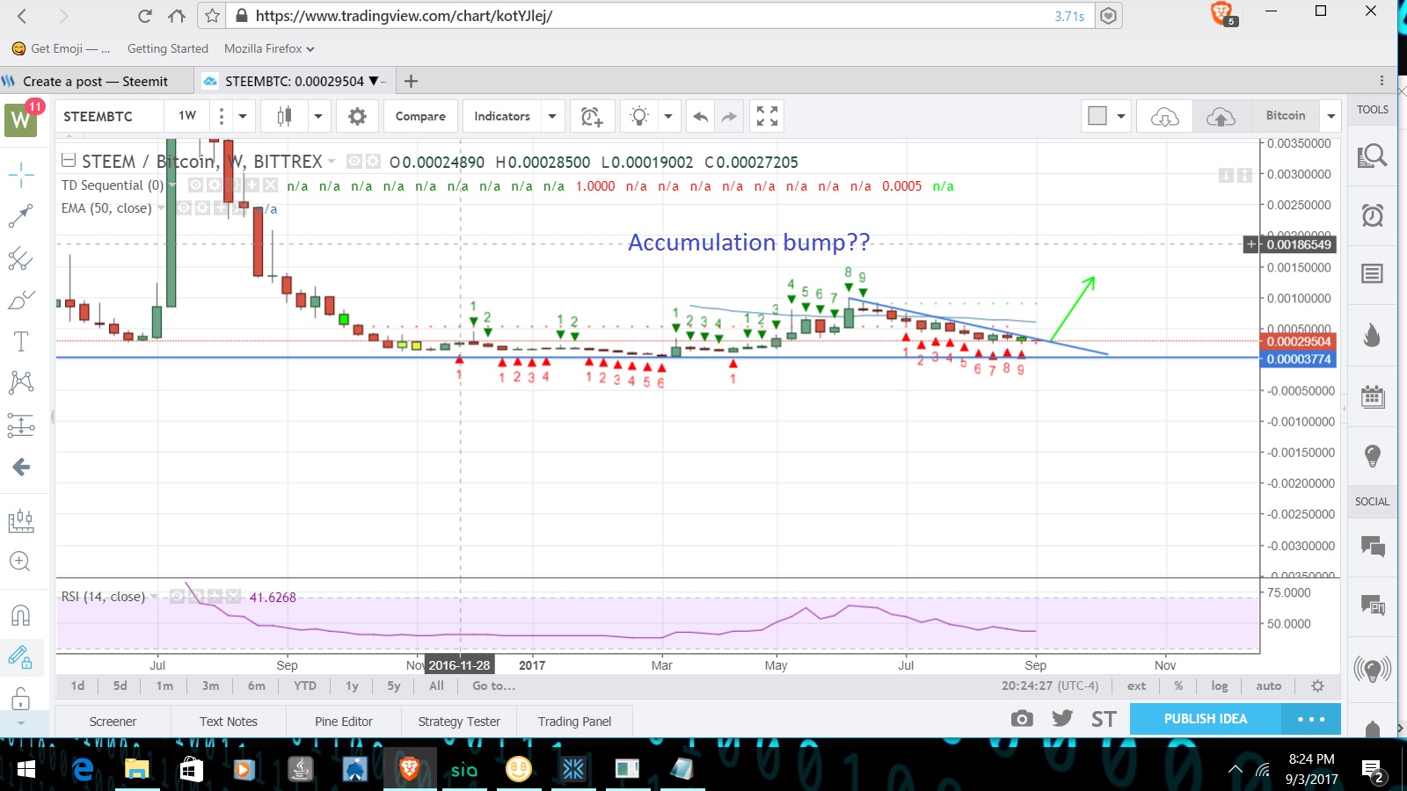Open bottom-right axis settings gear

click(1317, 686)
